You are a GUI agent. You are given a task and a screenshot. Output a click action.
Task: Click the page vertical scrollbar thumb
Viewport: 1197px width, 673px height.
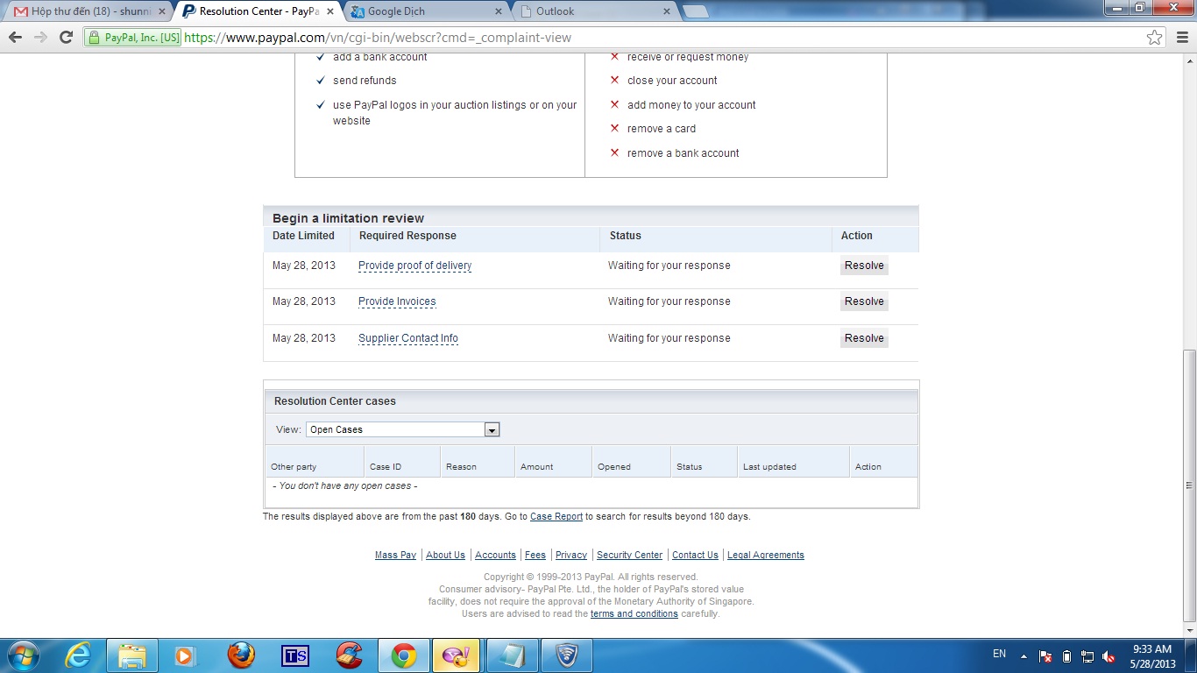point(1189,486)
